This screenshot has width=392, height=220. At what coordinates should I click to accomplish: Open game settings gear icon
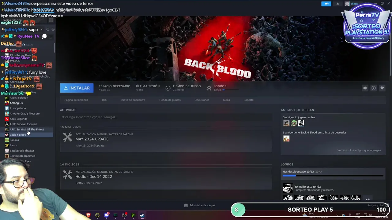365,88
